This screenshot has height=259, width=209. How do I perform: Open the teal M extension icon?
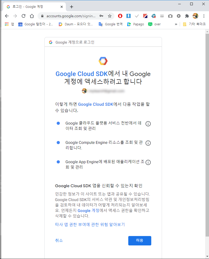(154, 16)
